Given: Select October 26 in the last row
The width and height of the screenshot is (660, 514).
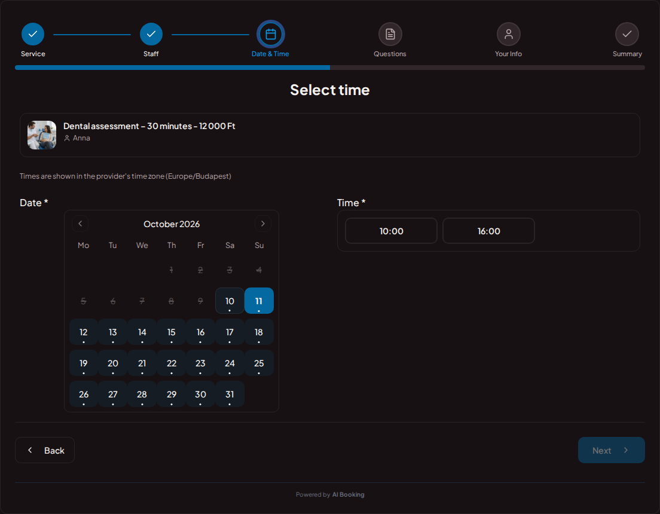Looking at the screenshot, I should point(83,394).
